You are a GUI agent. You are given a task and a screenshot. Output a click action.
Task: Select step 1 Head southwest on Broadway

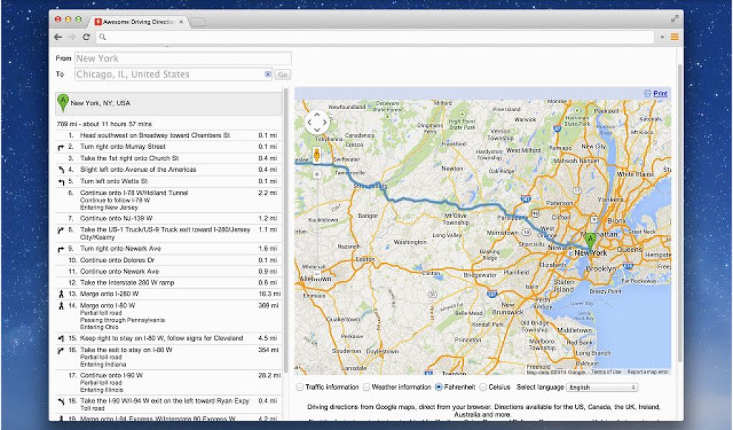(168, 135)
